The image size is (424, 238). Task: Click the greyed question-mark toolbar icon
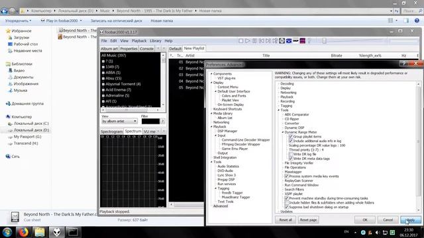(x=309, y=41)
